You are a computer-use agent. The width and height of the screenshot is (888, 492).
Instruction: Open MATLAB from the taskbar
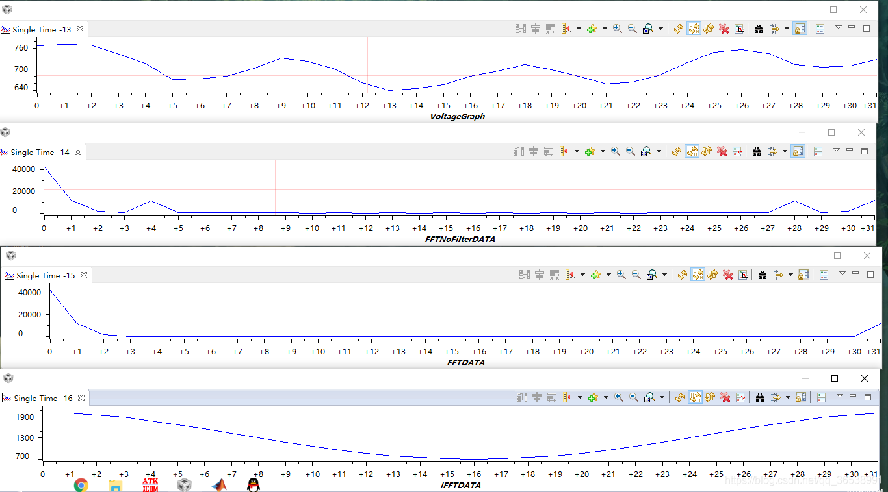(220, 485)
